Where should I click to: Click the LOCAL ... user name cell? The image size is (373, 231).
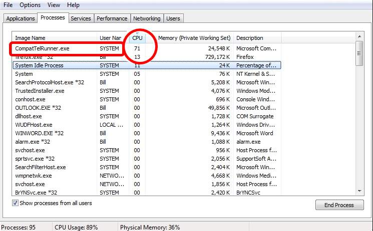(111, 125)
